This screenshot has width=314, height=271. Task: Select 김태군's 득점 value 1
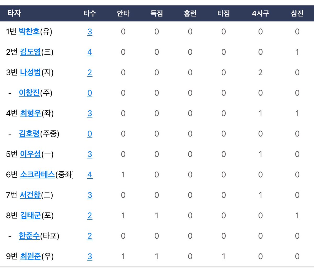click(x=157, y=216)
